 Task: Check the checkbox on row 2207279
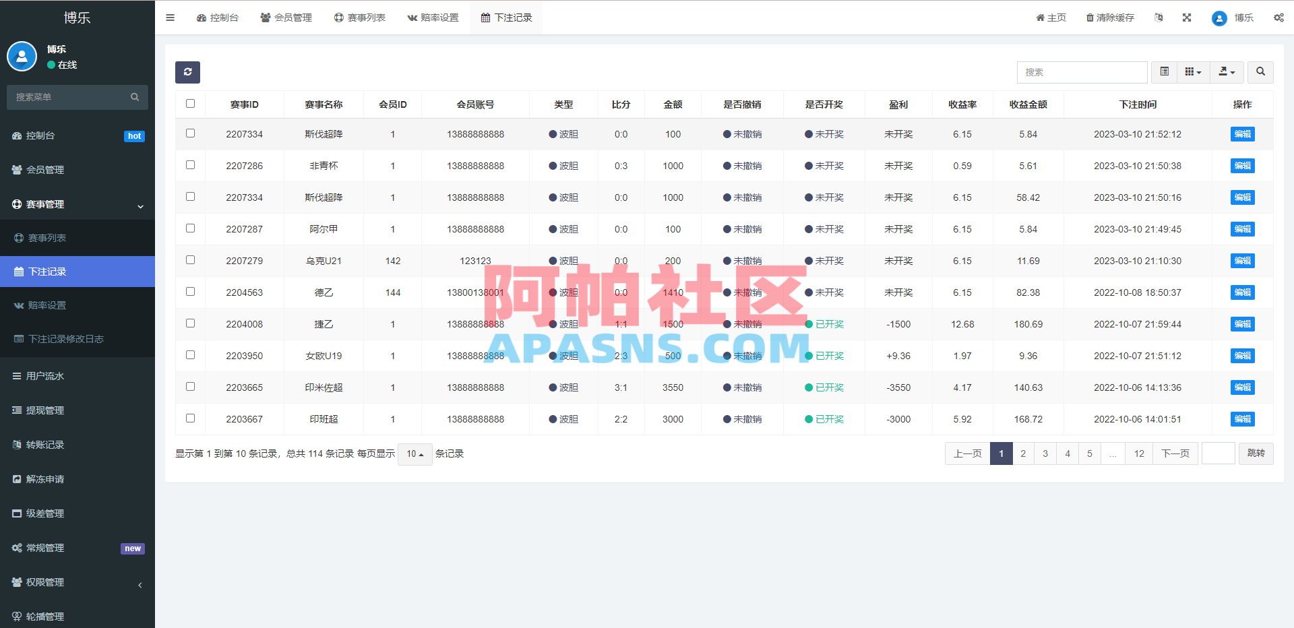pyautogui.click(x=190, y=259)
